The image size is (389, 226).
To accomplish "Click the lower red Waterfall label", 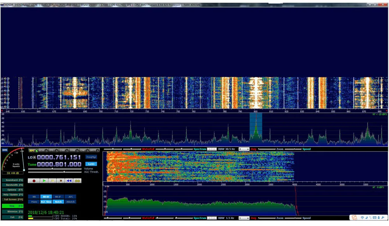I will click(148, 218).
